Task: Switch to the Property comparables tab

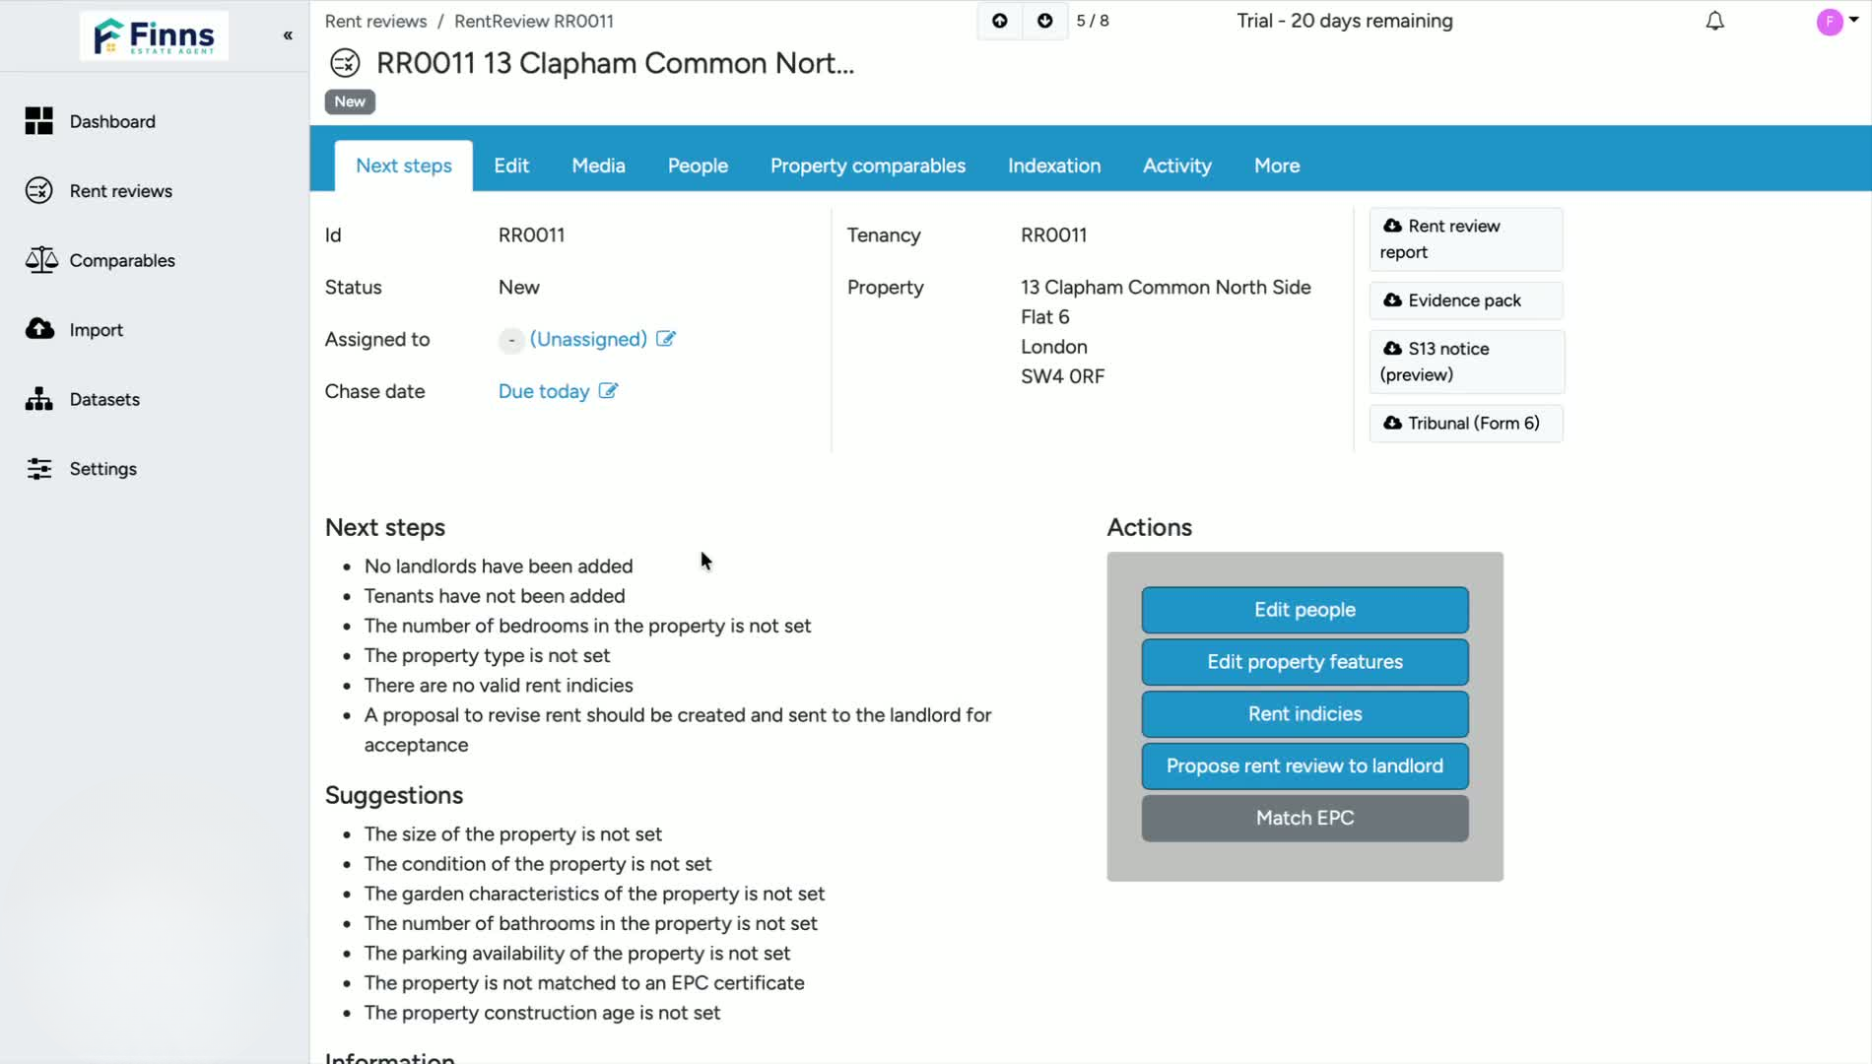Action: tap(868, 166)
